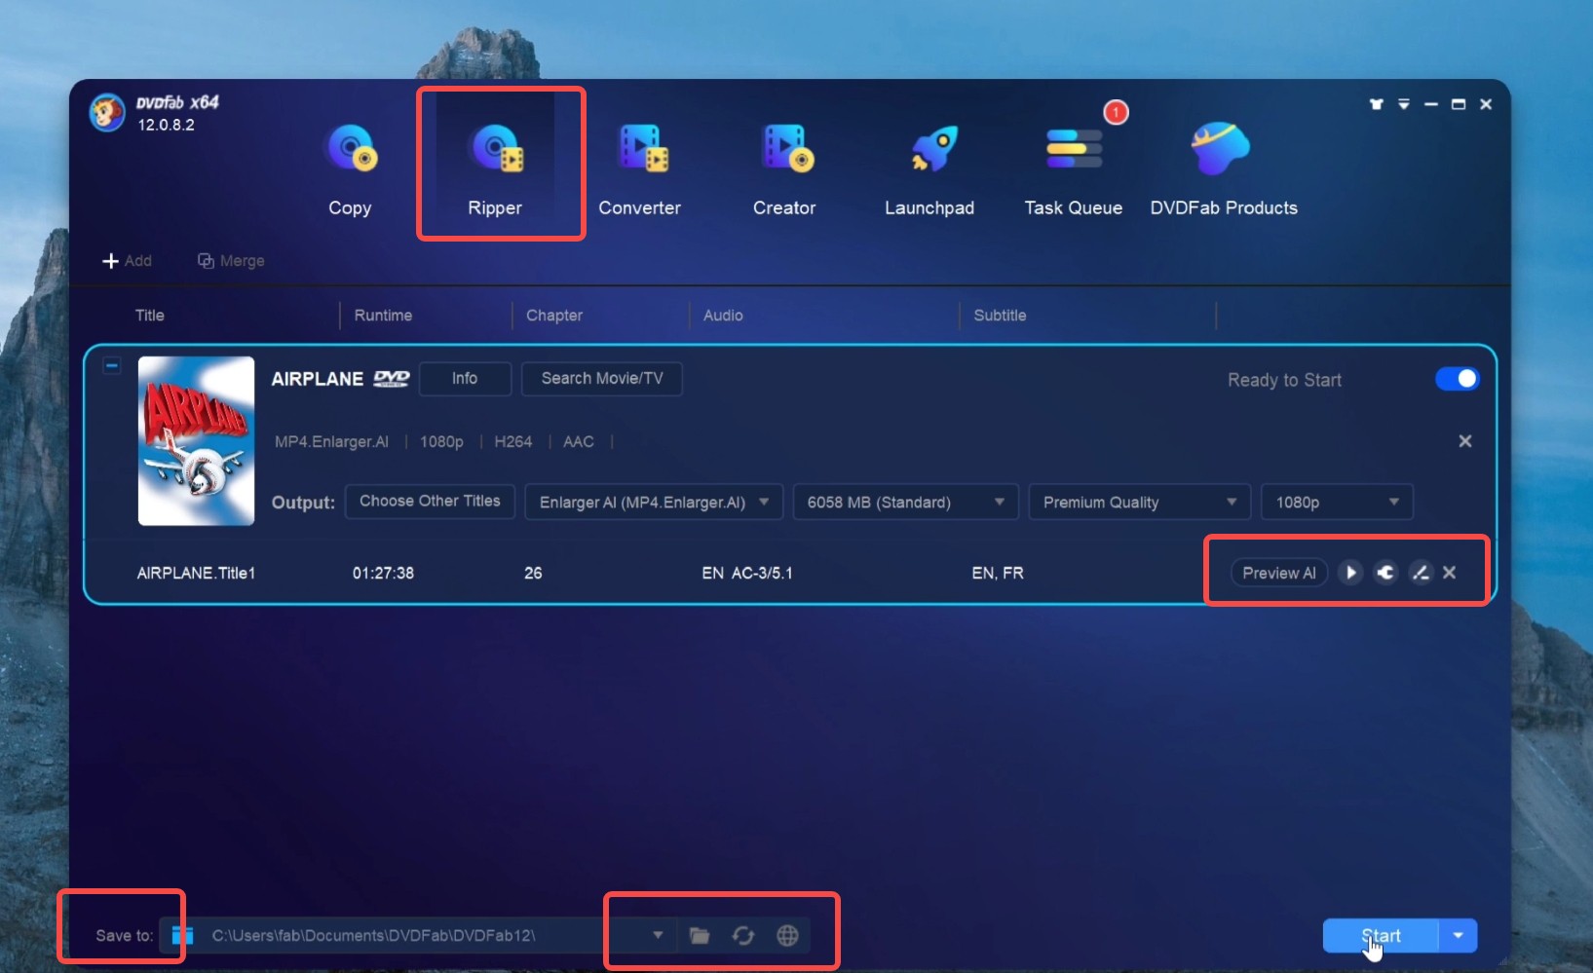
Task: Open the Enlarger AI profile dropdown
Action: tap(654, 503)
